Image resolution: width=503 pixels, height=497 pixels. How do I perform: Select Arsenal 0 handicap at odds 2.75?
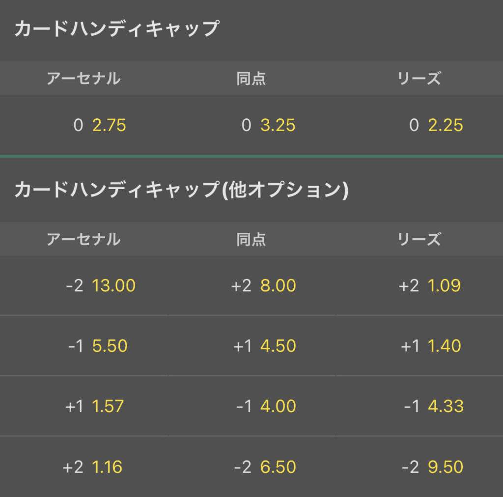[100, 125]
